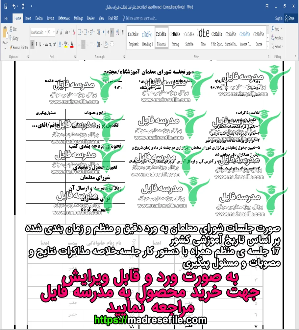299x330 pixels.
Task: Click the numbering list icon
Action: tap(85, 33)
